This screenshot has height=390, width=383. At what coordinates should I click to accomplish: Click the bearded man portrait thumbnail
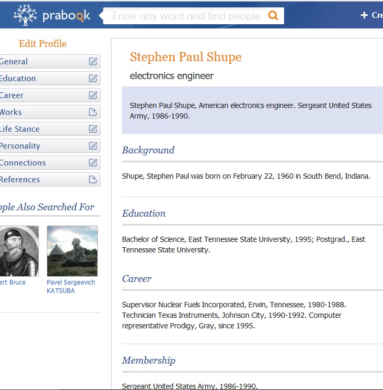pos(19,251)
